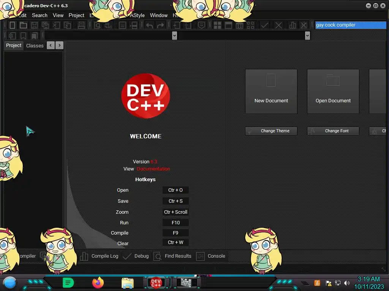
Task: Click the Toggle Bookmark toolbar icon
Action: (x=23, y=36)
